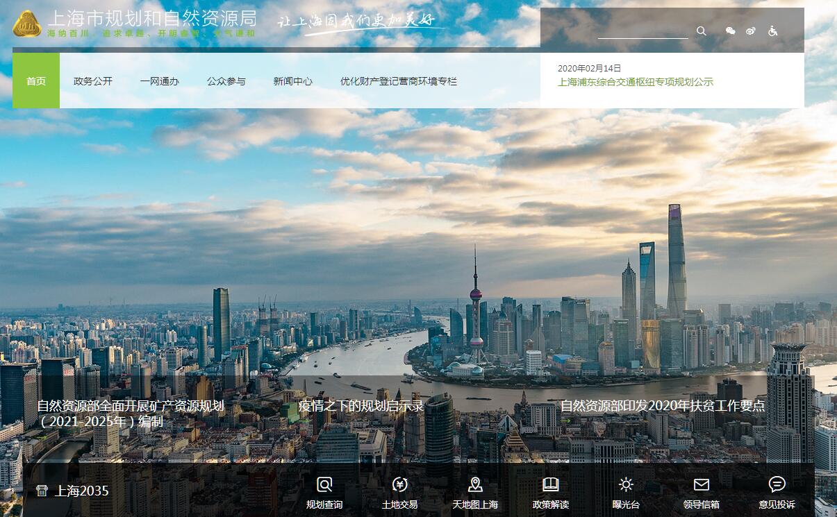Open 曝光台 sun icon
837x517 pixels.
[x=626, y=484]
